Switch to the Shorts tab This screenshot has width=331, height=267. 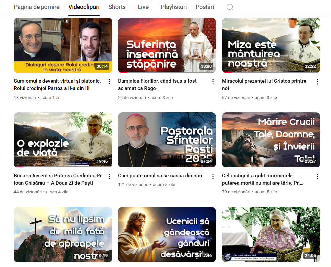pos(117,7)
